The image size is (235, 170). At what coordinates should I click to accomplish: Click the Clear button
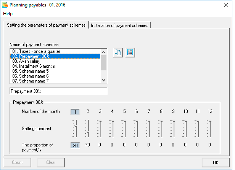click(51, 162)
